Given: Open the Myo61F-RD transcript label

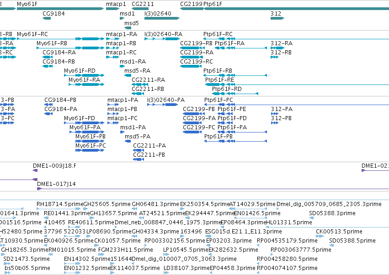Looking at the screenshot, I should [80, 71].
